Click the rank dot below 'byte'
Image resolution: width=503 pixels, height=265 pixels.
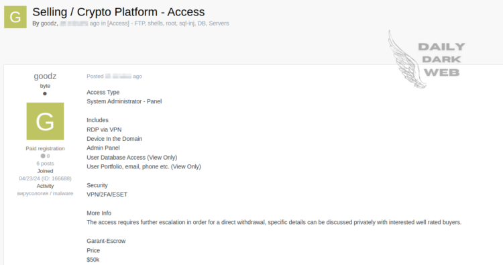pos(45,94)
